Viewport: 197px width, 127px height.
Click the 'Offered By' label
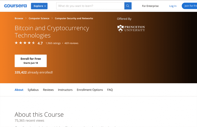tap(124, 19)
